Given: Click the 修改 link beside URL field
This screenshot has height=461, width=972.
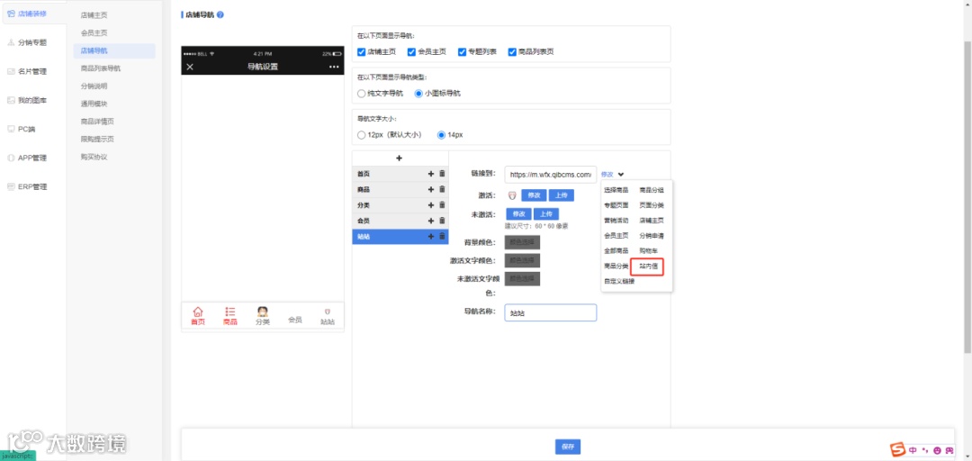Looking at the screenshot, I should (x=607, y=175).
